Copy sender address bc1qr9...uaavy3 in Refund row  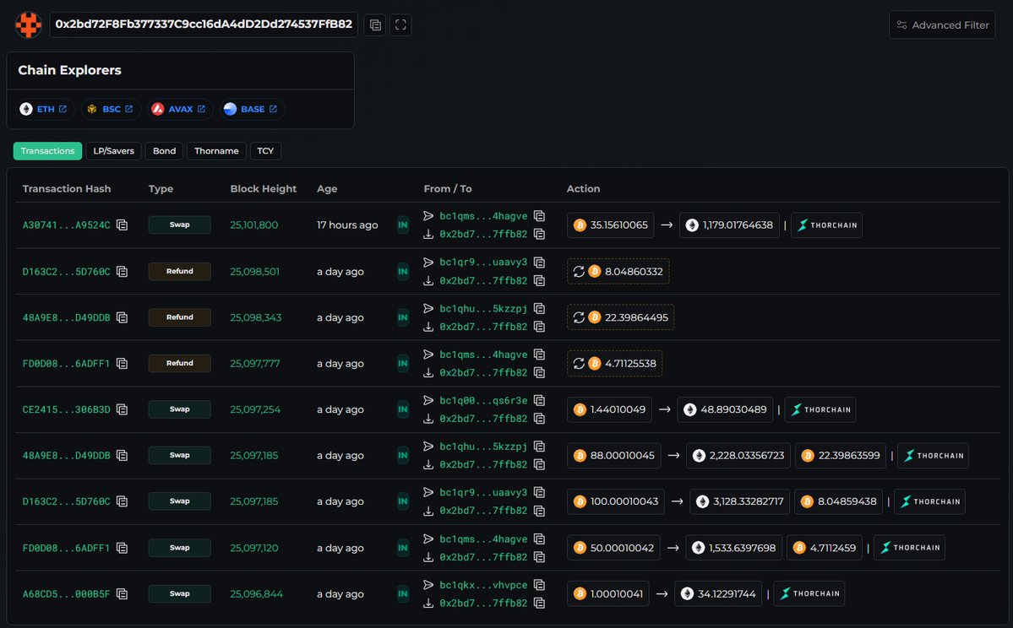539,263
